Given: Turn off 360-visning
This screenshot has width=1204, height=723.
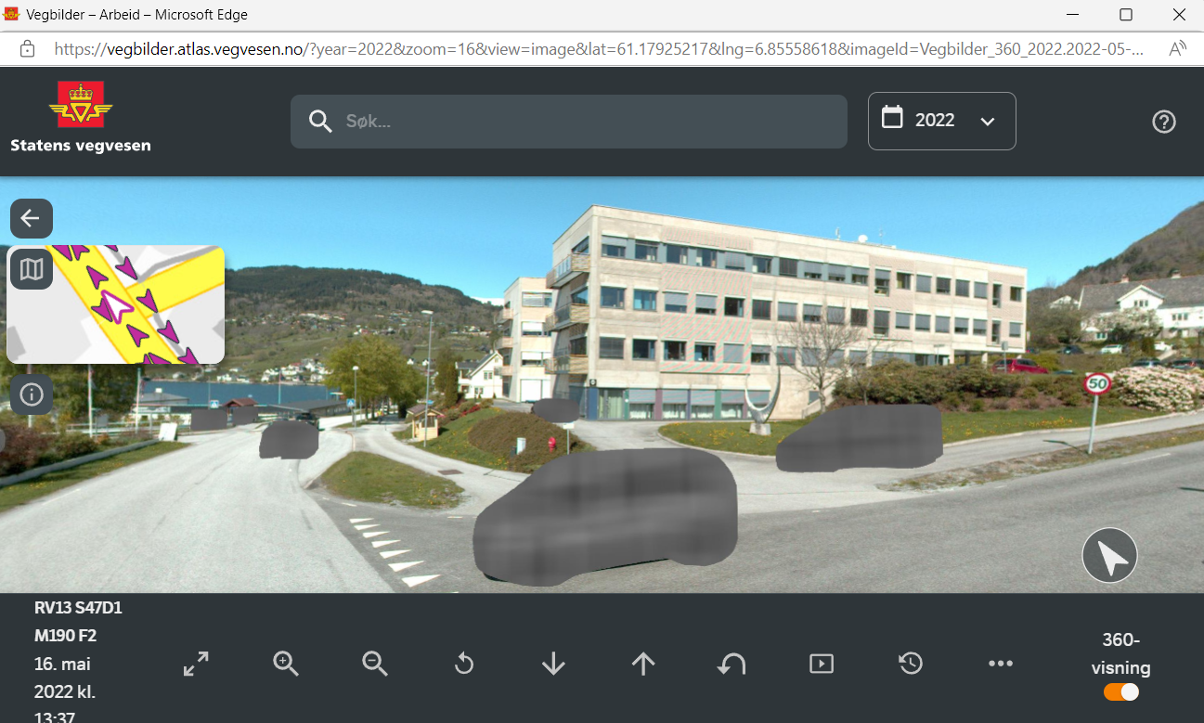Looking at the screenshot, I should pos(1120,691).
